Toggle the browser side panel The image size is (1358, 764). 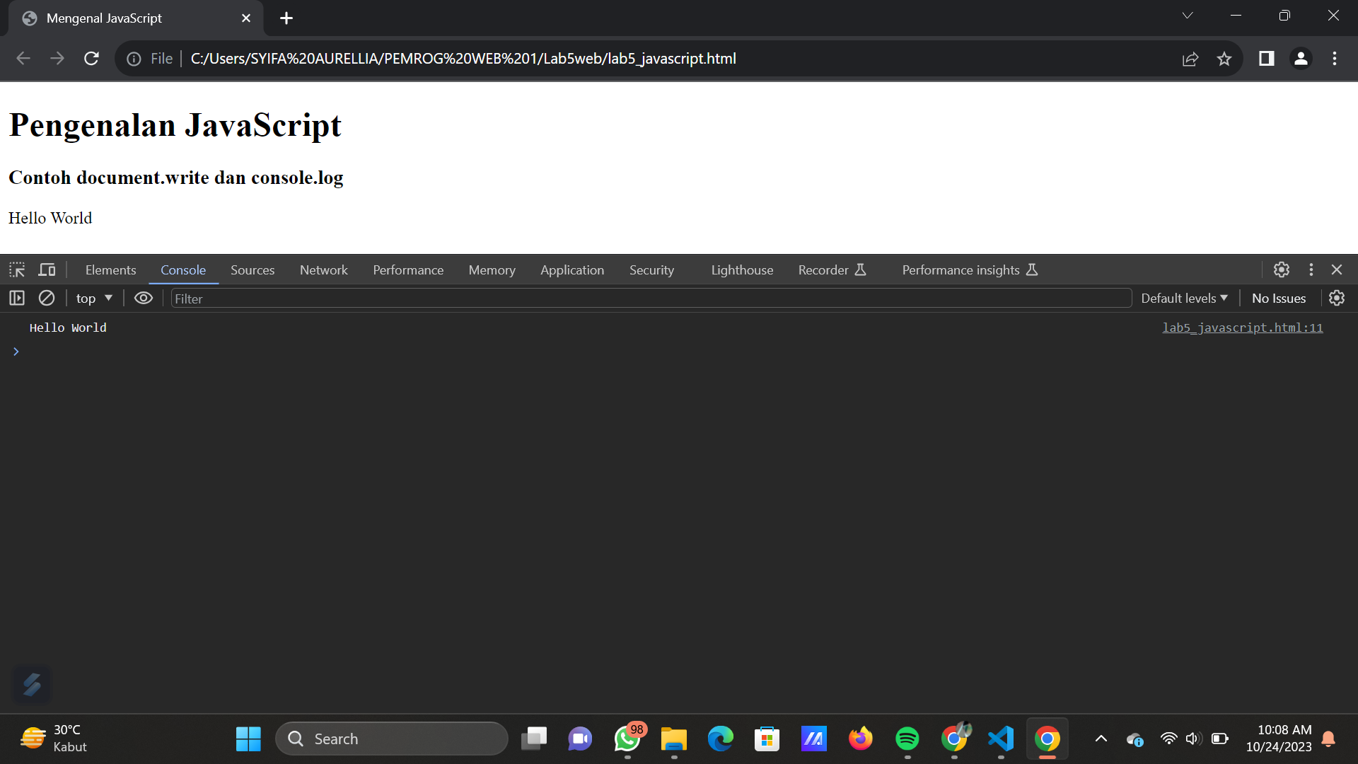point(1266,59)
